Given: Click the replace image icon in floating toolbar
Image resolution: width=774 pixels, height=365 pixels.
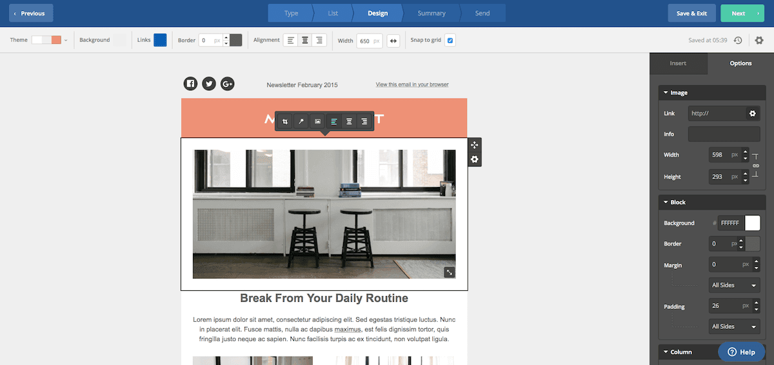Looking at the screenshot, I should pos(317,121).
